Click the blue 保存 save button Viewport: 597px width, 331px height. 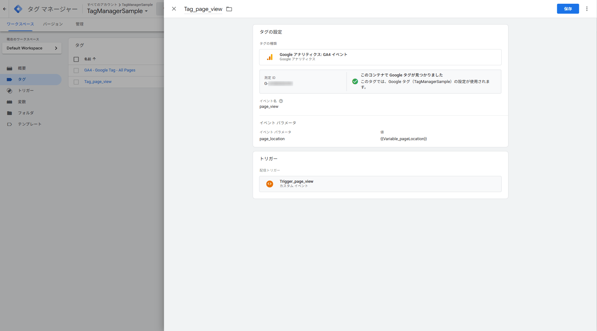(x=568, y=9)
